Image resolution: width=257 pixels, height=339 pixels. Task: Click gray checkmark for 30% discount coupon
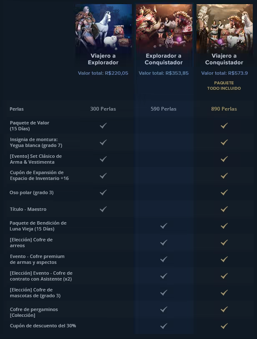(x=164, y=326)
